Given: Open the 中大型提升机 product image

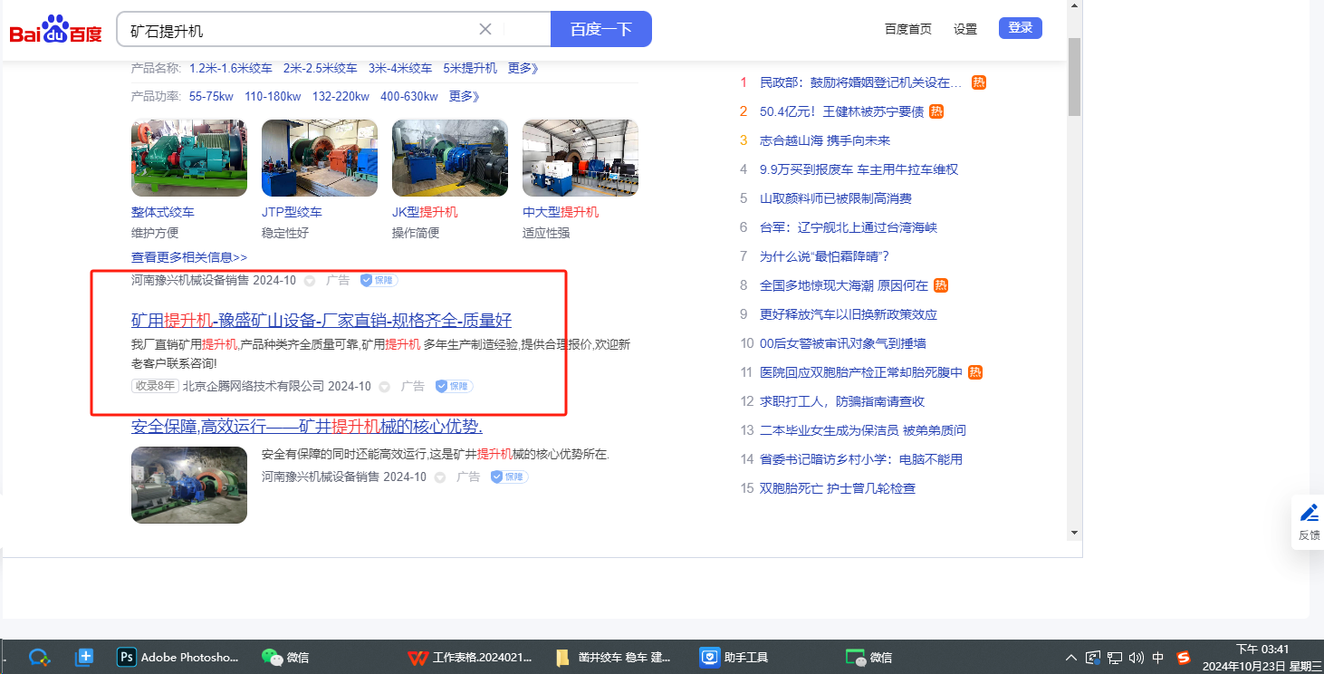Looking at the screenshot, I should [580, 158].
